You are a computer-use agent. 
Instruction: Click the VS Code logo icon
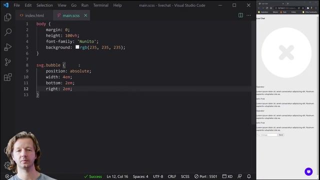[x=6, y=5]
